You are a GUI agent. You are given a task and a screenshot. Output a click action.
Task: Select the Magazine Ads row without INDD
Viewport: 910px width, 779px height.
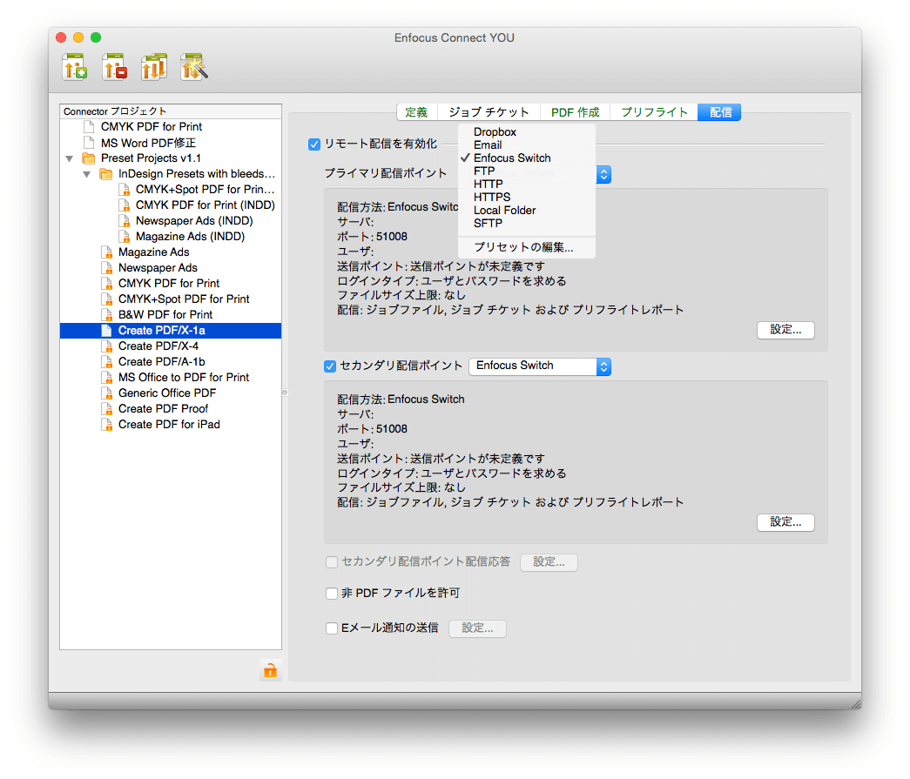pos(171,252)
